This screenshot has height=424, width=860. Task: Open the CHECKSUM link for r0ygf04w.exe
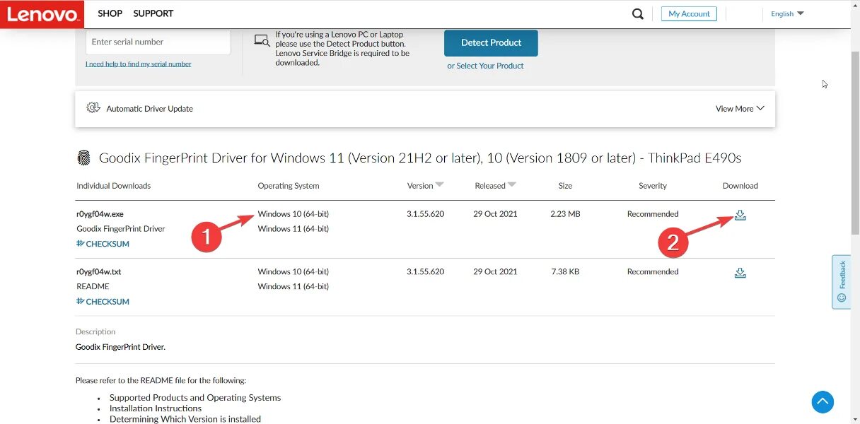pos(103,244)
